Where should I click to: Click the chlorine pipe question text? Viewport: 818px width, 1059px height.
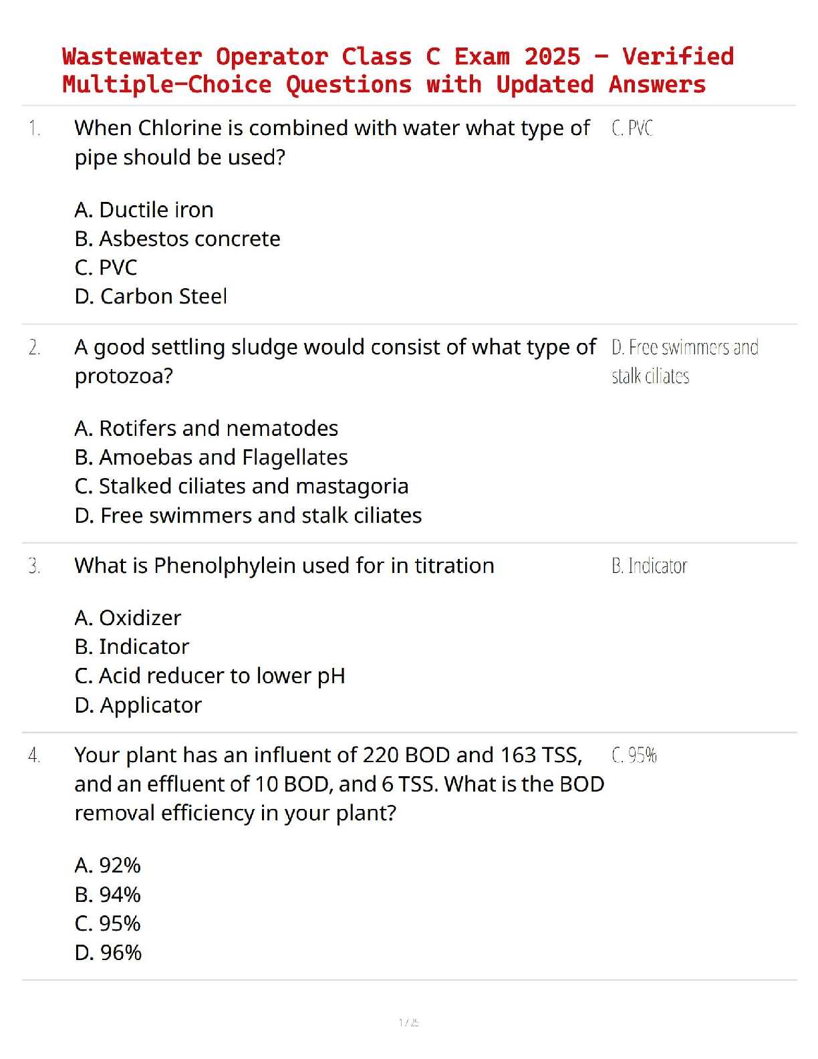click(x=331, y=142)
